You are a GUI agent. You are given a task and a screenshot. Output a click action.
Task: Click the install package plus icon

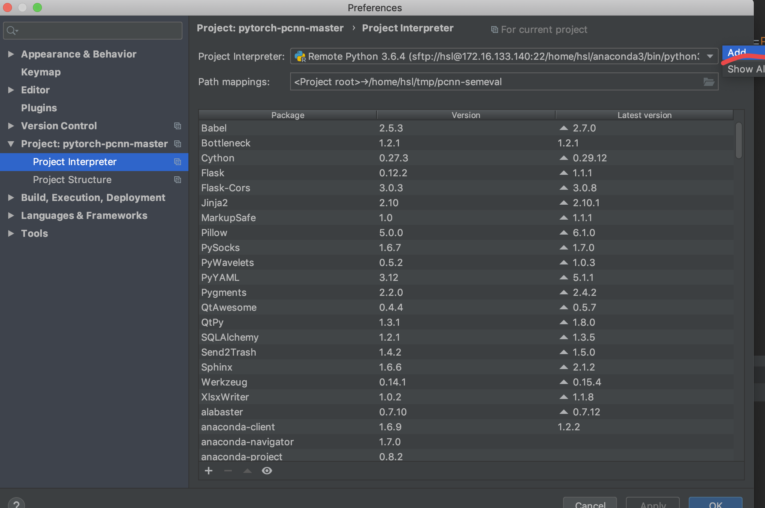click(209, 471)
